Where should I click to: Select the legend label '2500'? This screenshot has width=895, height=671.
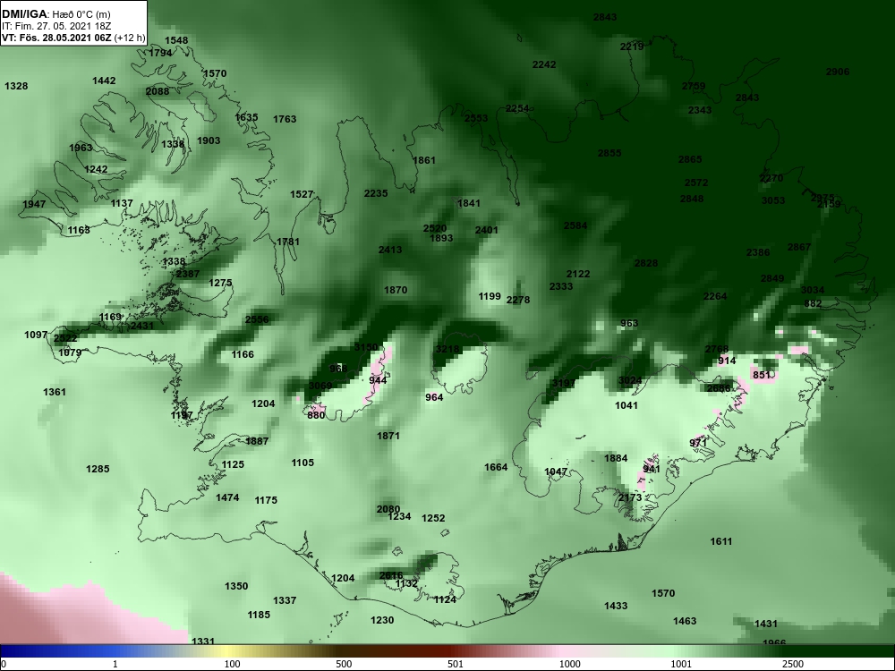(x=792, y=664)
